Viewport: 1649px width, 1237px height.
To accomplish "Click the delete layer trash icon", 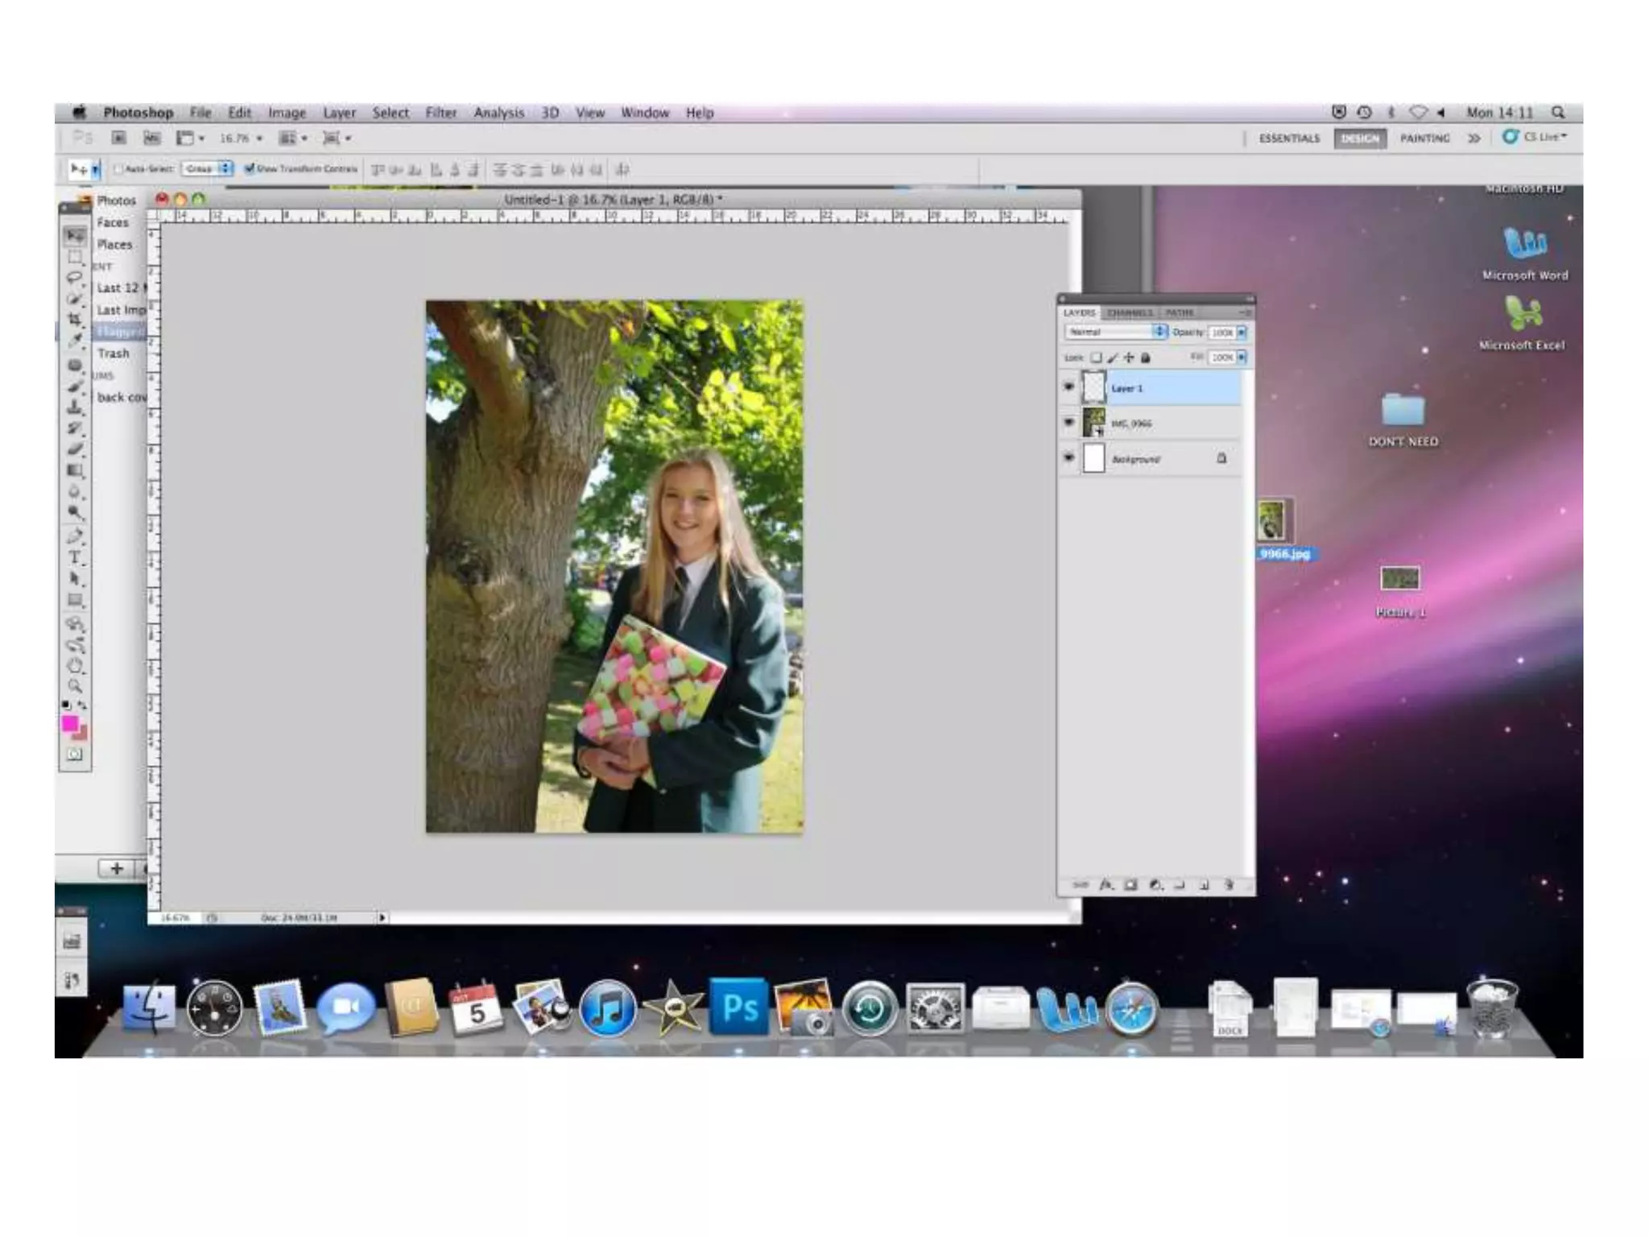I will pos(1229,885).
